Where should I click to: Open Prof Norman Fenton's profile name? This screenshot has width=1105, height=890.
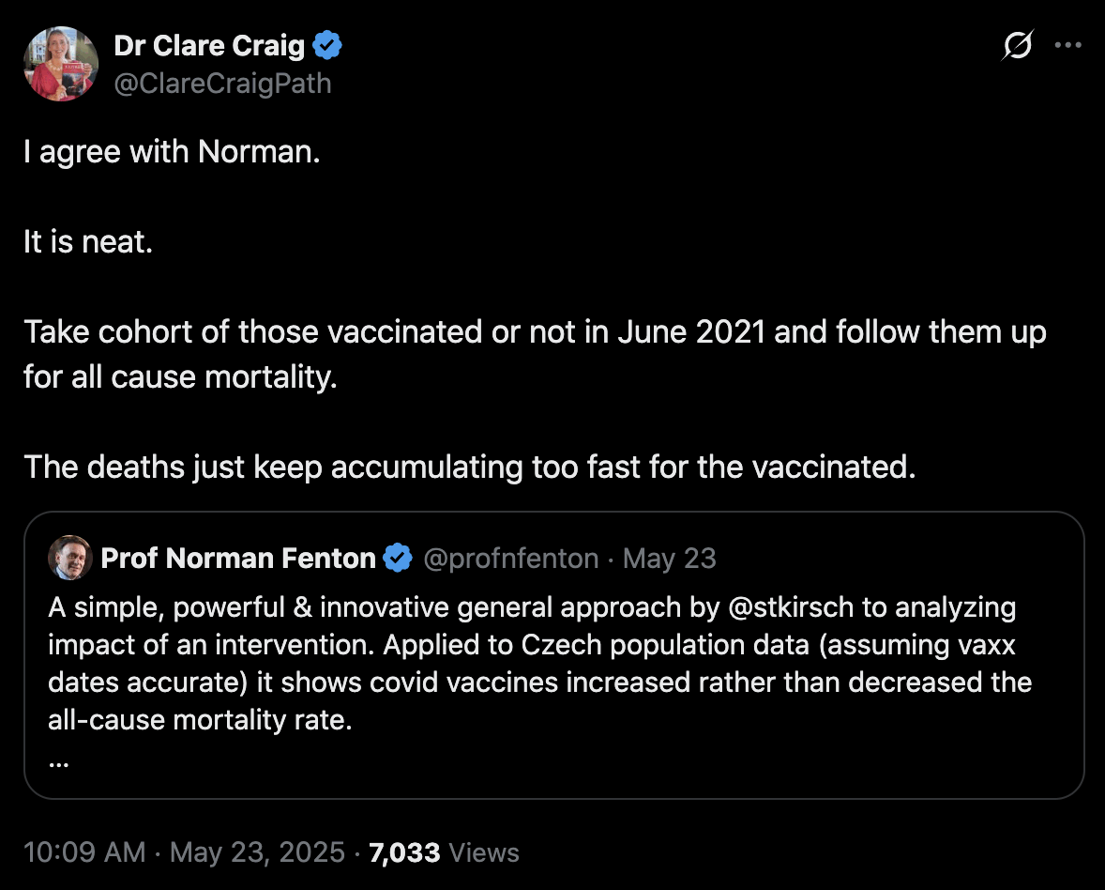point(237,559)
